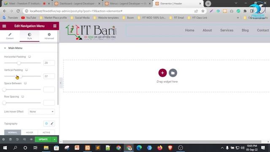Click the Services menu link in preview

(x=227, y=30)
